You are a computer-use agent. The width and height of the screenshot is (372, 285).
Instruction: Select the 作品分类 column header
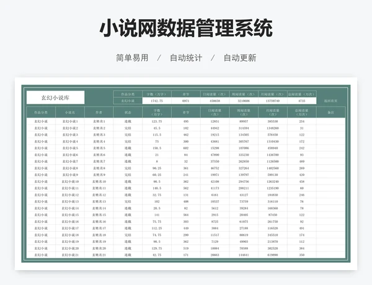click(41, 113)
